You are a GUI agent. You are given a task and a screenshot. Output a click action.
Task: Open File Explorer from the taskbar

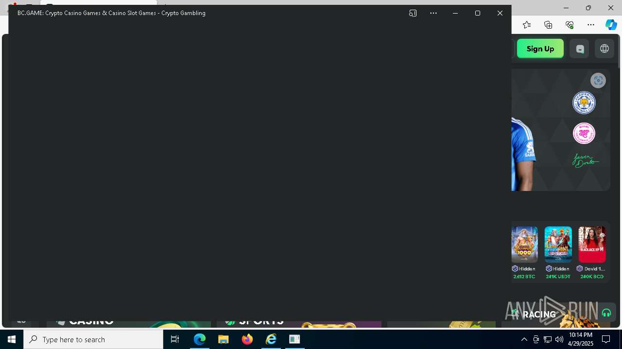[224, 339]
